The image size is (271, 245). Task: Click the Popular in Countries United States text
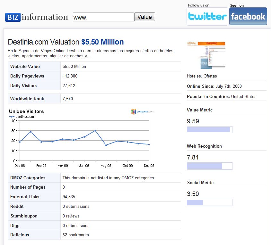click(222, 96)
